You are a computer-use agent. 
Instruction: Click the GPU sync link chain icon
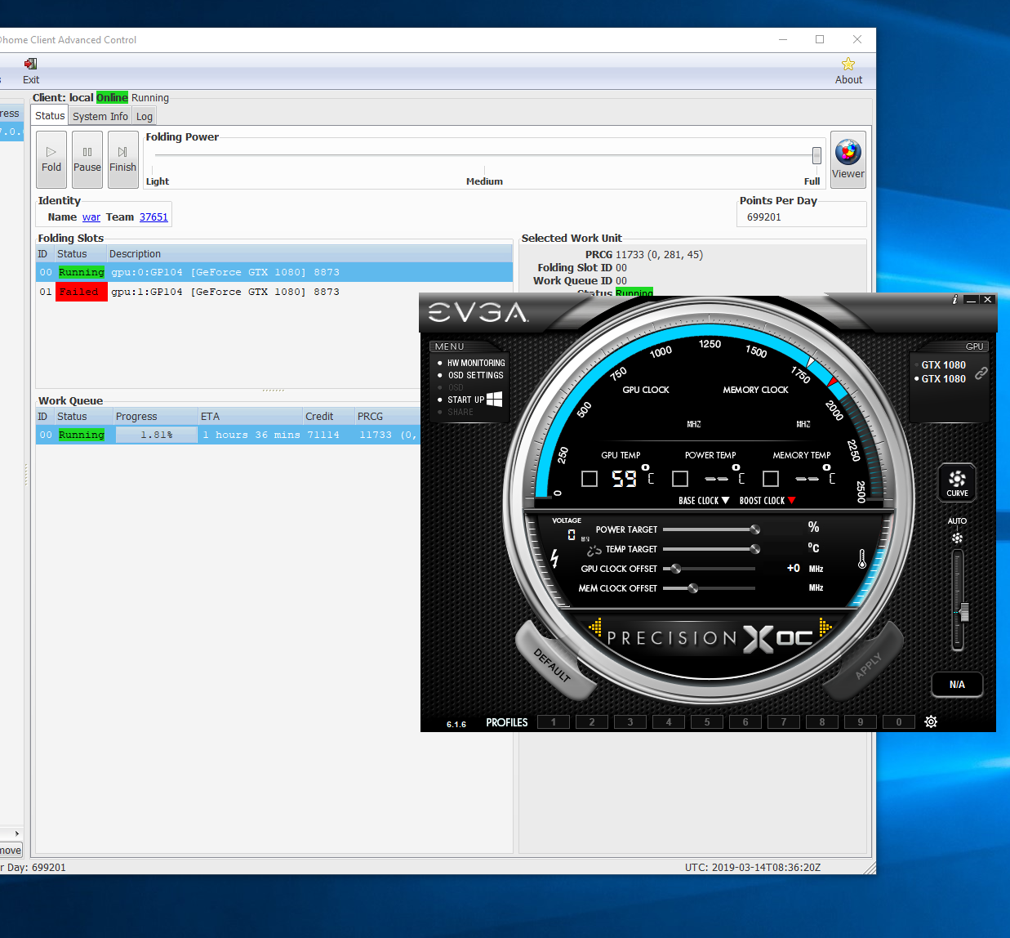click(981, 373)
